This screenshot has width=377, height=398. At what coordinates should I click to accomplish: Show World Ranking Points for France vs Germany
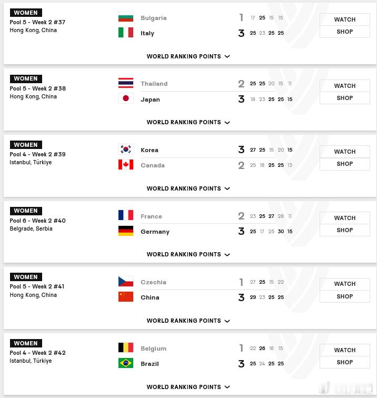click(x=188, y=255)
